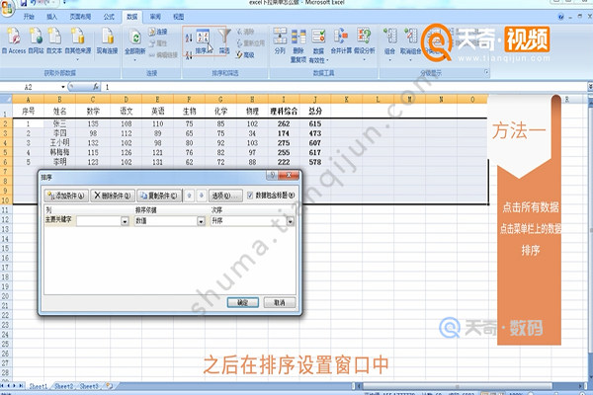The image size is (593, 395).
Task: Open Connections (连接) in the ribbon
Action: [159, 32]
